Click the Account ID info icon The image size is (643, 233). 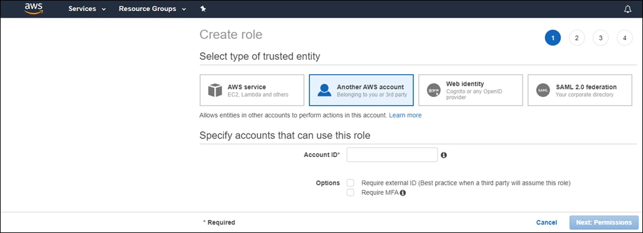pos(444,155)
